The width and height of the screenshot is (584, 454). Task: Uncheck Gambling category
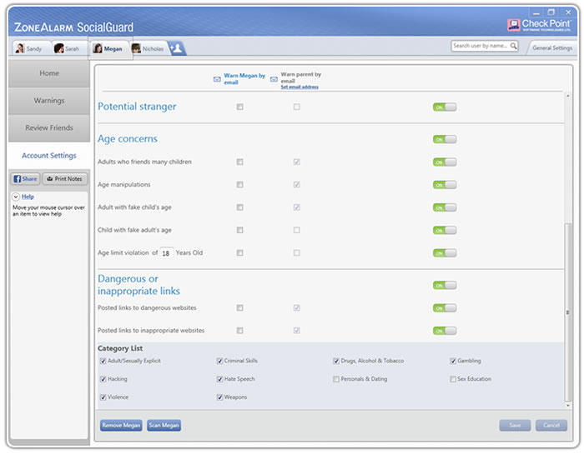453,361
